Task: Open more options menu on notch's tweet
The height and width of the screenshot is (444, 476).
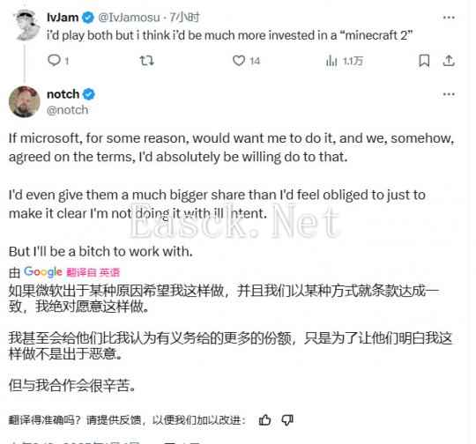Action: pos(449,94)
